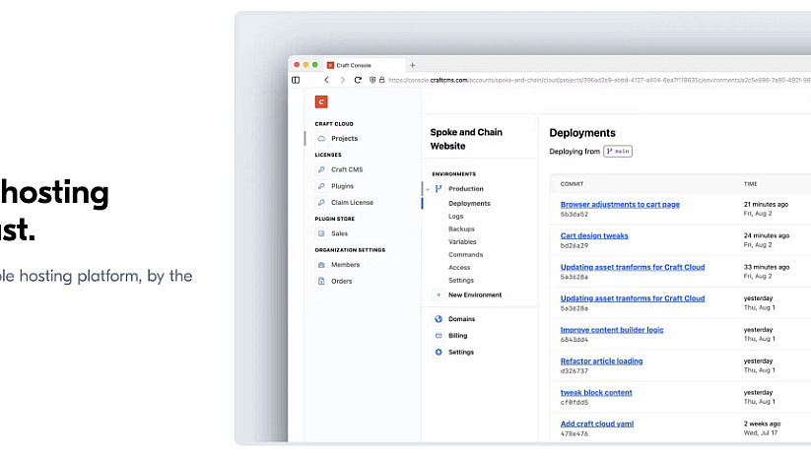Screen dimensions: 811x456
Task: Open Deployments under Production
Action: (x=469, y=204)
